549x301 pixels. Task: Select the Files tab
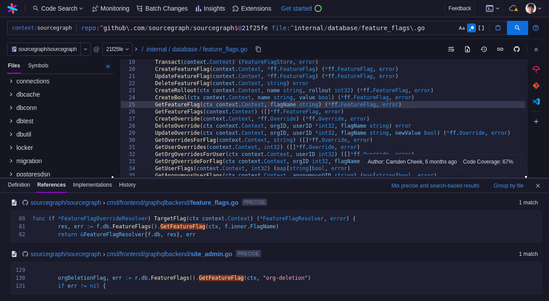point(14,66)
